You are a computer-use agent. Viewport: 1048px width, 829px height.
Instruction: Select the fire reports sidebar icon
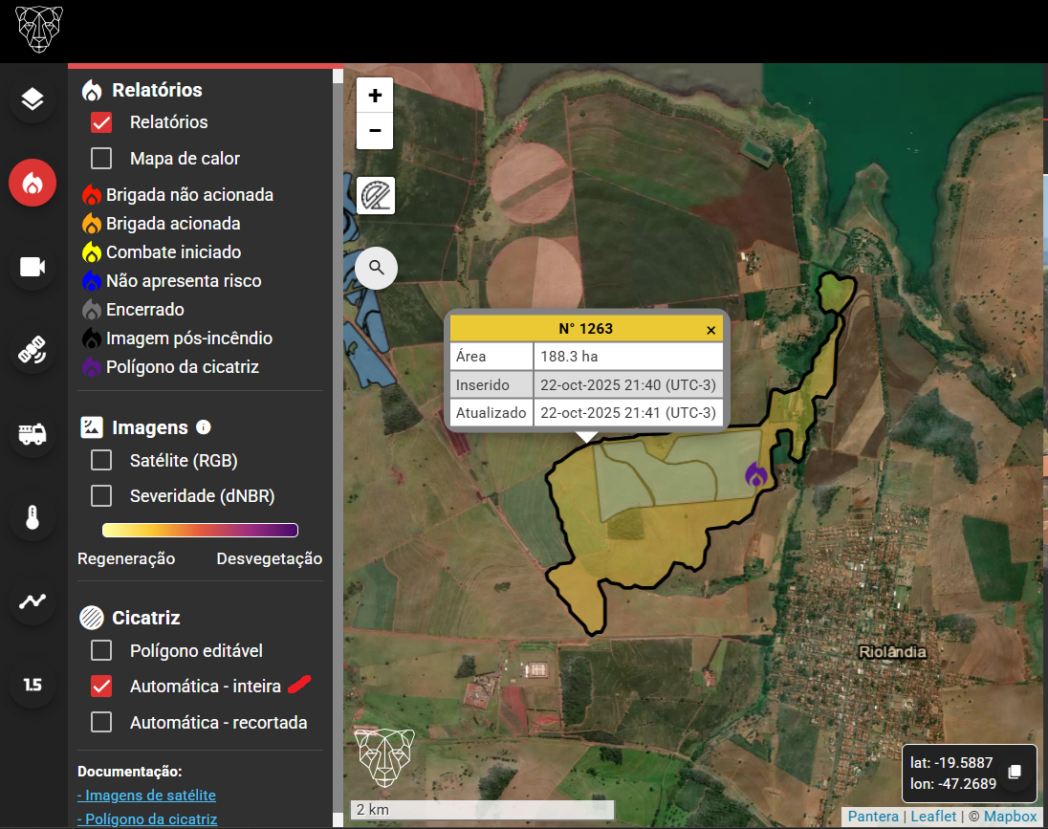coord(33,183)
